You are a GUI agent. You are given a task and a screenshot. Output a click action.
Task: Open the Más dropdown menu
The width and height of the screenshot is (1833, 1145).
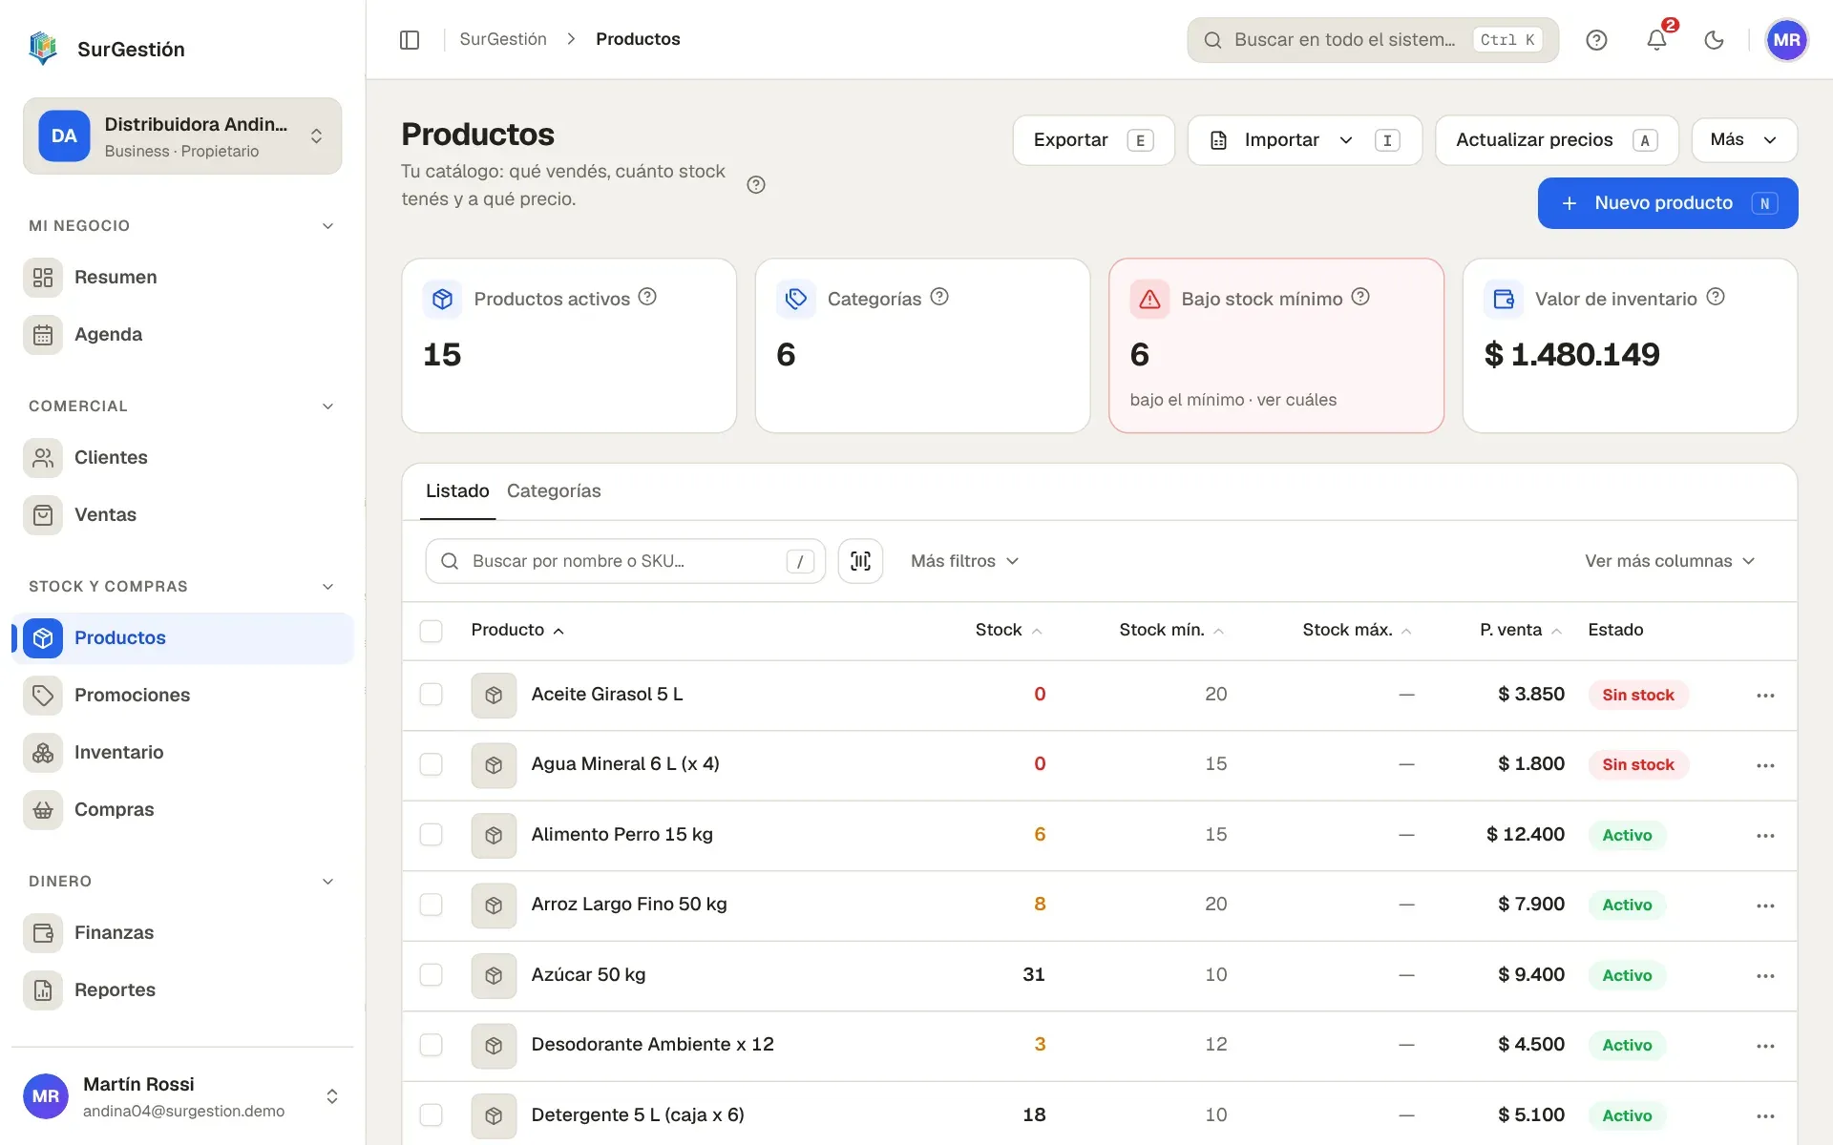click(x=1744, y=140)
